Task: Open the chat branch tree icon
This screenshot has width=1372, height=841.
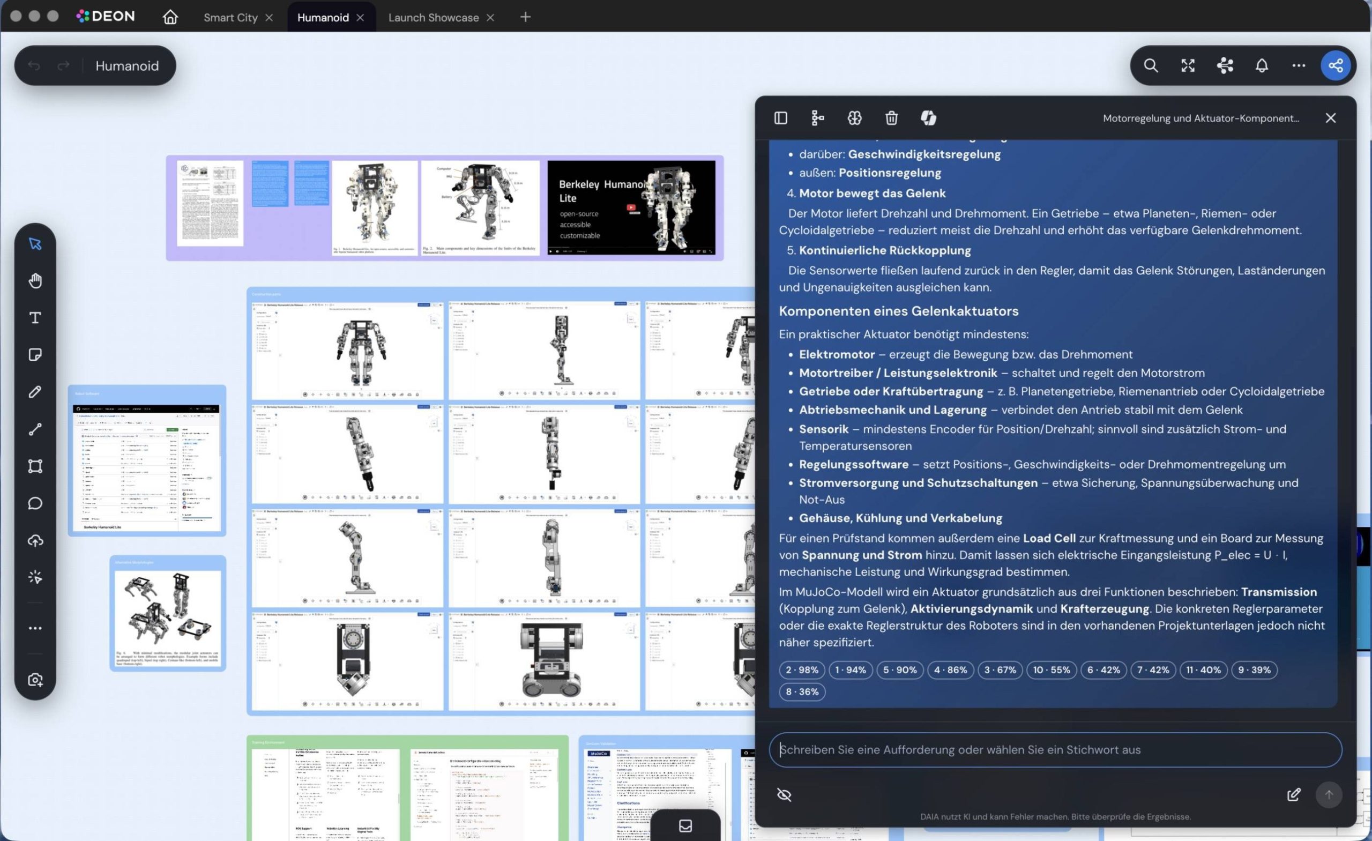Action: pos(817,118)
